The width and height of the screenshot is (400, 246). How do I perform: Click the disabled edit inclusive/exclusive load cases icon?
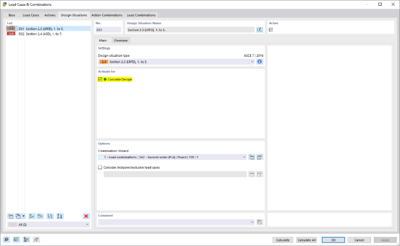point(259,174)
